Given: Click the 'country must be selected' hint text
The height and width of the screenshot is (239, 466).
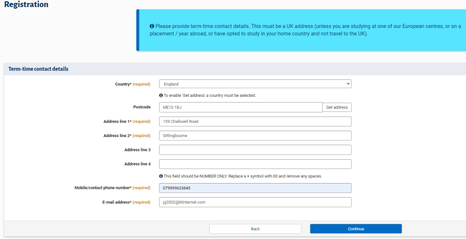Looking at the screenshot, I should point(210,96).
